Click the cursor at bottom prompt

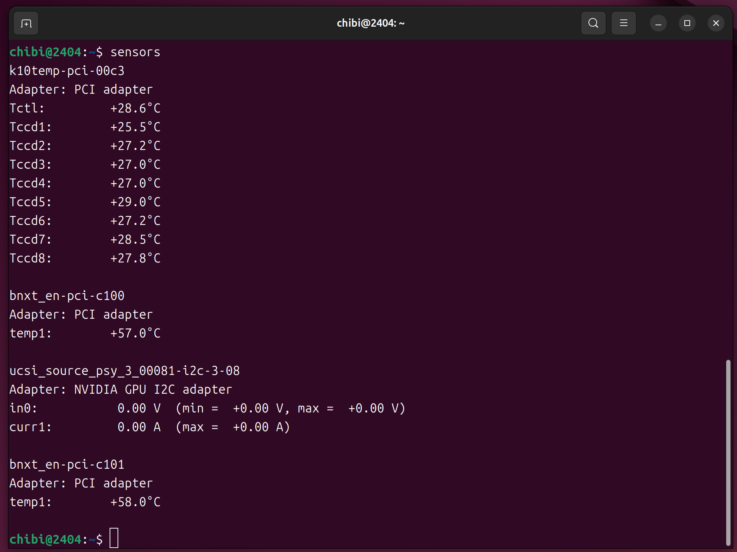(x=114, y=538)
